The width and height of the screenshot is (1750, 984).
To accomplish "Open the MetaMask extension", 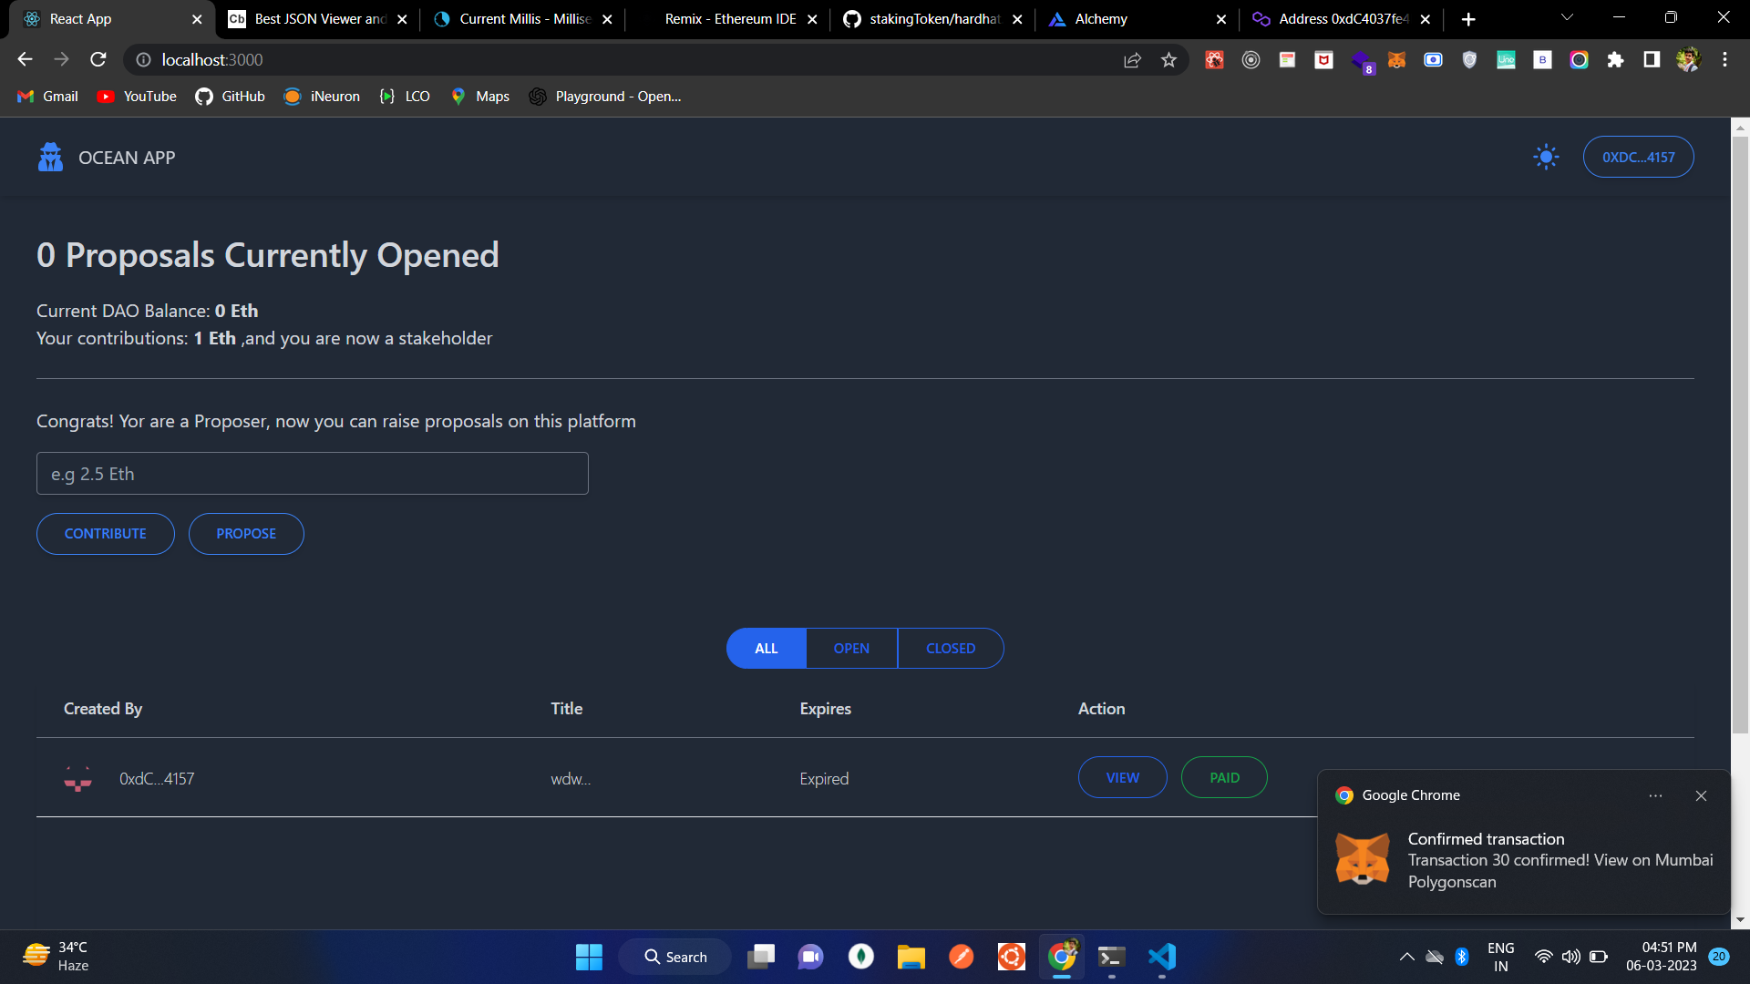I will tap(1396, 59).
